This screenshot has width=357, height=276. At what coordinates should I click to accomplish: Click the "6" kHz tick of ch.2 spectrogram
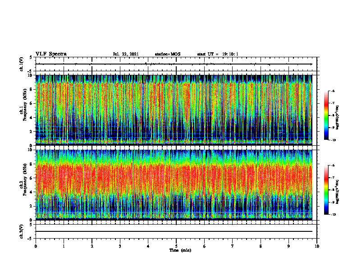pyautogui.click(x=32, y=178)
